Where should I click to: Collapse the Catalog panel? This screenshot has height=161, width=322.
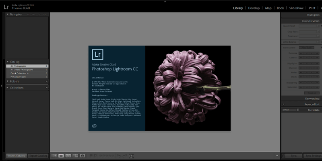8,62
